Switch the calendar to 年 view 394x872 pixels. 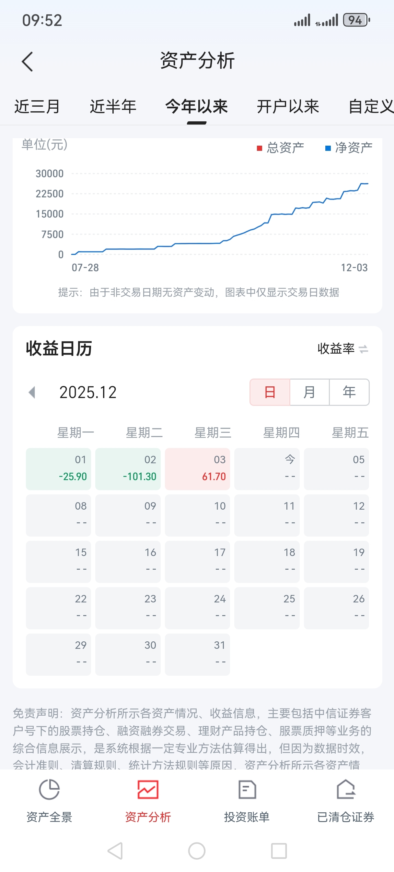coord(349,392)
